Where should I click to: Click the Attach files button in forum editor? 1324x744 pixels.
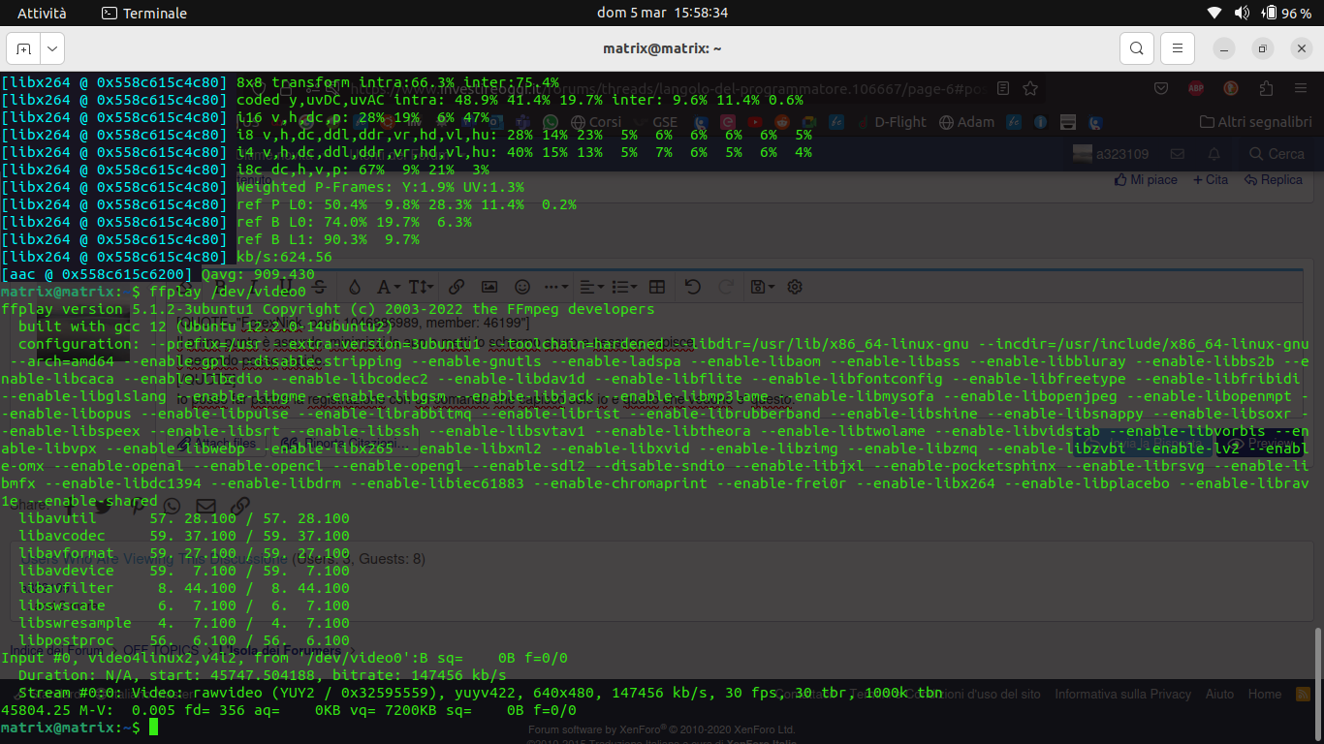215,444
